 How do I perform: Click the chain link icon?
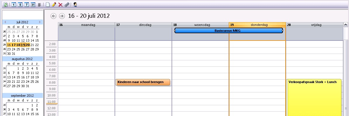tap(67, 4)
